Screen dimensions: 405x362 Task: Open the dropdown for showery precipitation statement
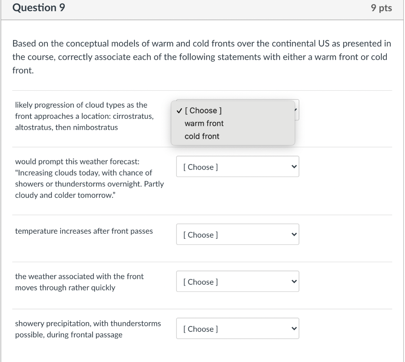point(237,328)
